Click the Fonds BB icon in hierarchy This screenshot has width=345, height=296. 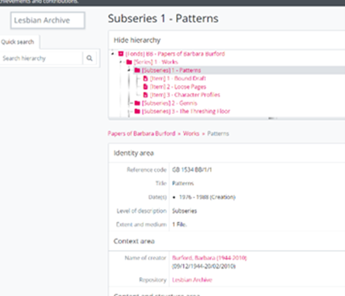[x=121, y=54]
